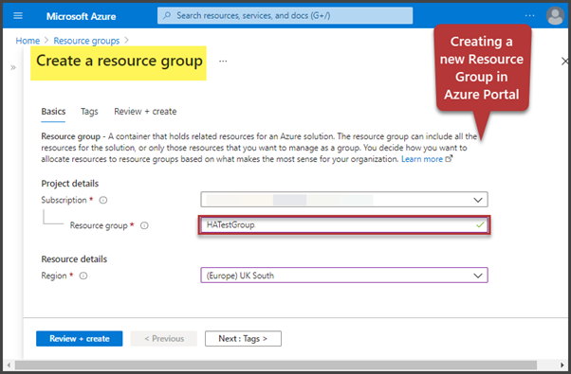The image size is (571, 374).
Task: Click the Next : Tags button
Action: pos(243,339)
